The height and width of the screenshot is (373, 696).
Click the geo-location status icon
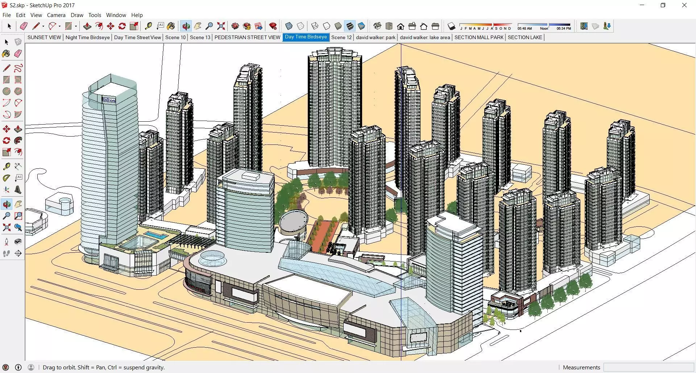(6, 367)
